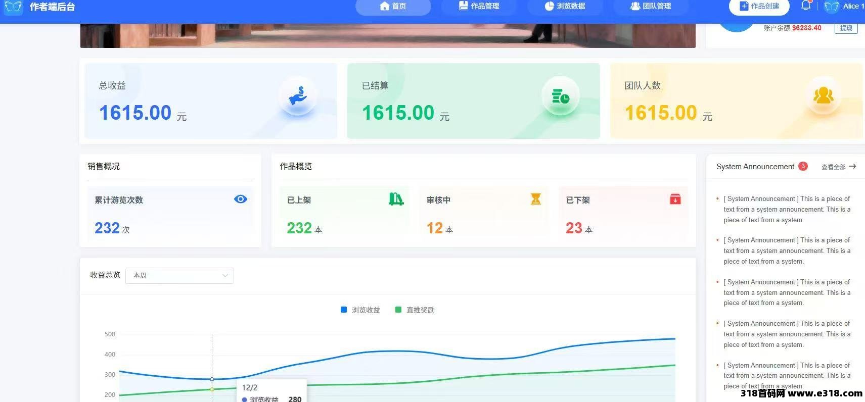The image size is (865, 402).
Task: Click the total revenue hand-coin icon
Action: tap(298, 95)
